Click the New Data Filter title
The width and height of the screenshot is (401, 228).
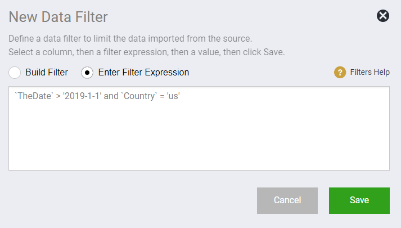pos(58,17)
